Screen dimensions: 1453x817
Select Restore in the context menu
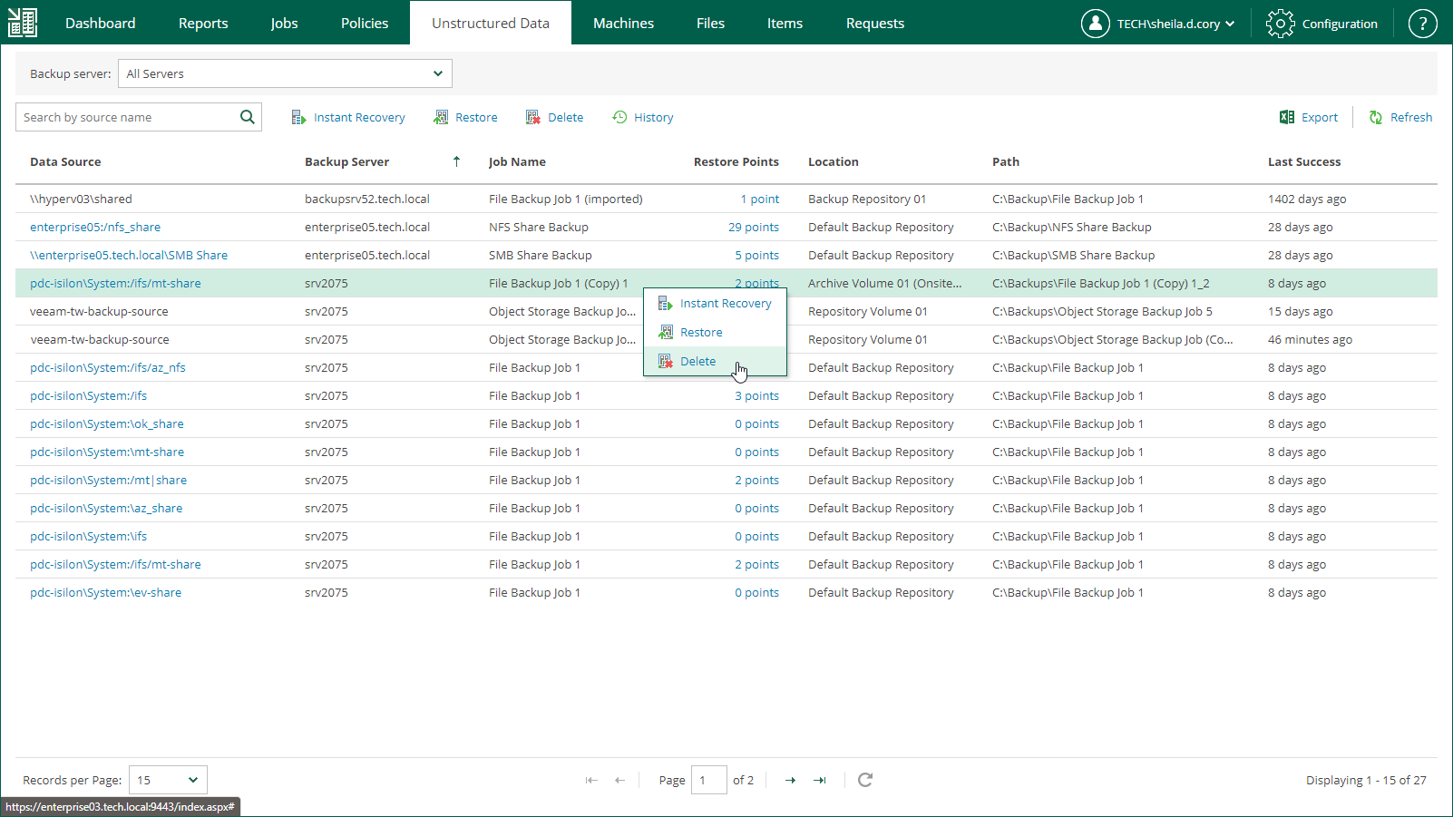coord(701,333)
